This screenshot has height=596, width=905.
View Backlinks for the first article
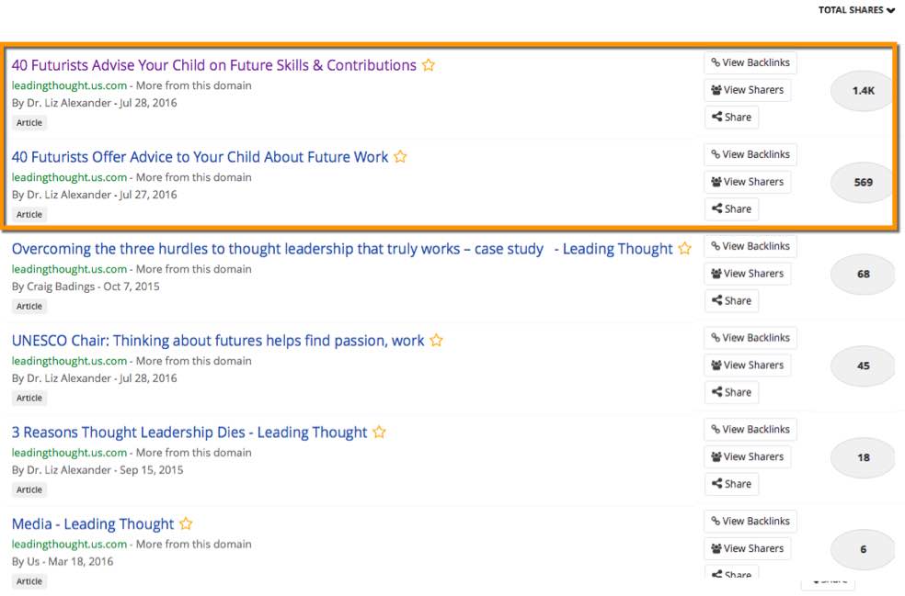pyautogui.click(x=750, y=62)
